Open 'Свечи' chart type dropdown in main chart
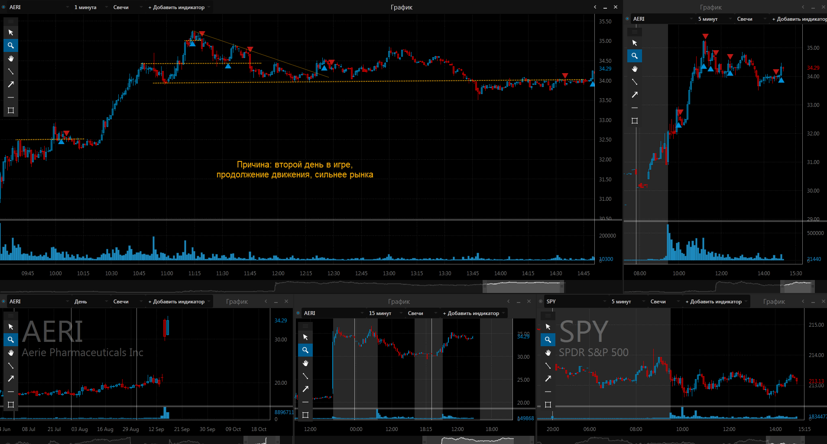The width and height of the screenshot is (827, 444). click(128, 7)
